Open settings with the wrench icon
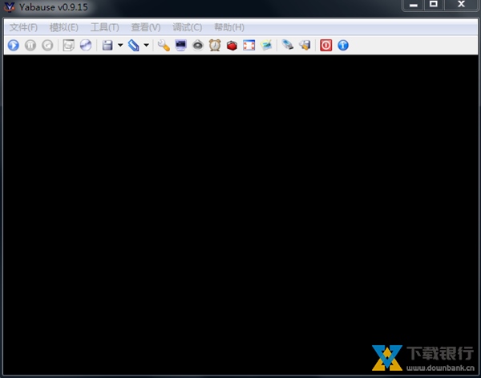481x378 pixels. pyautogui.click(x=164, y=46)
